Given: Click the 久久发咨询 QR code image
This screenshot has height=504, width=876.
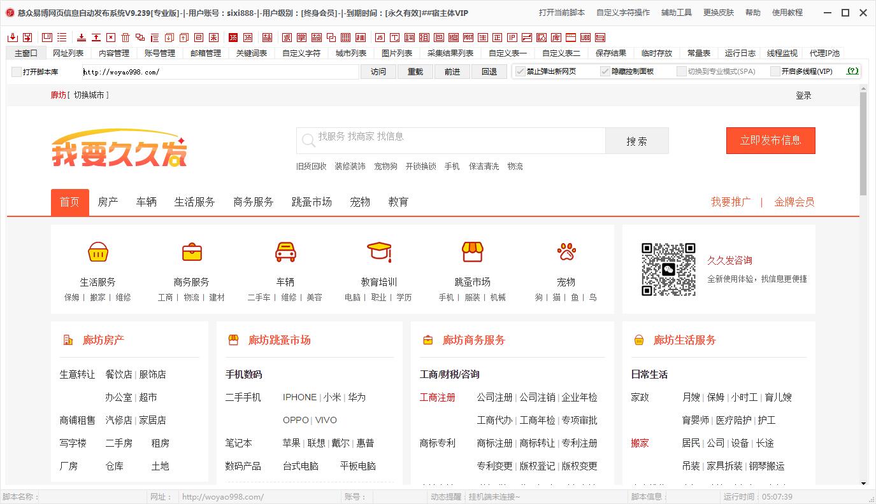Looking at the screenshot, I should pos(668,269).
